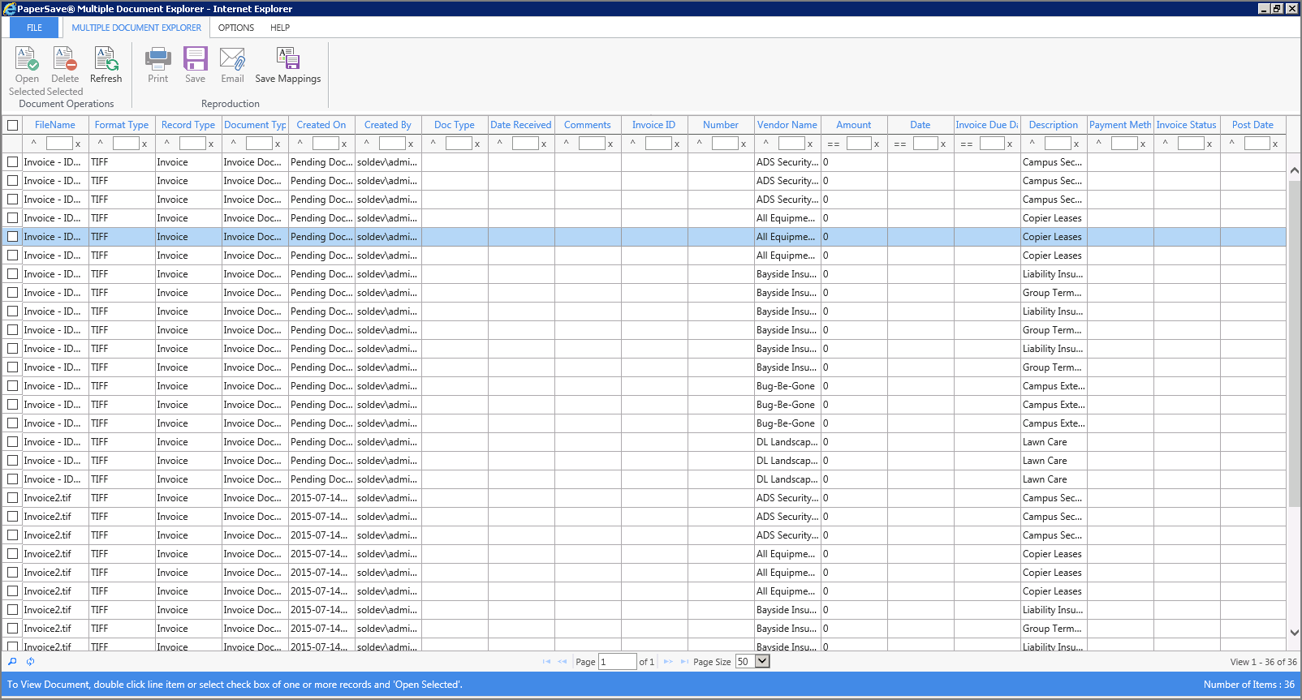
Task: Click the Delete Selected document icon
Action: pos(65,59)
